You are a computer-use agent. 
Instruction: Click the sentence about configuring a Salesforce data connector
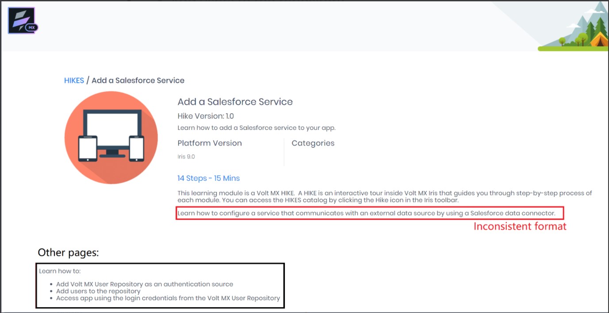(366, 213)
